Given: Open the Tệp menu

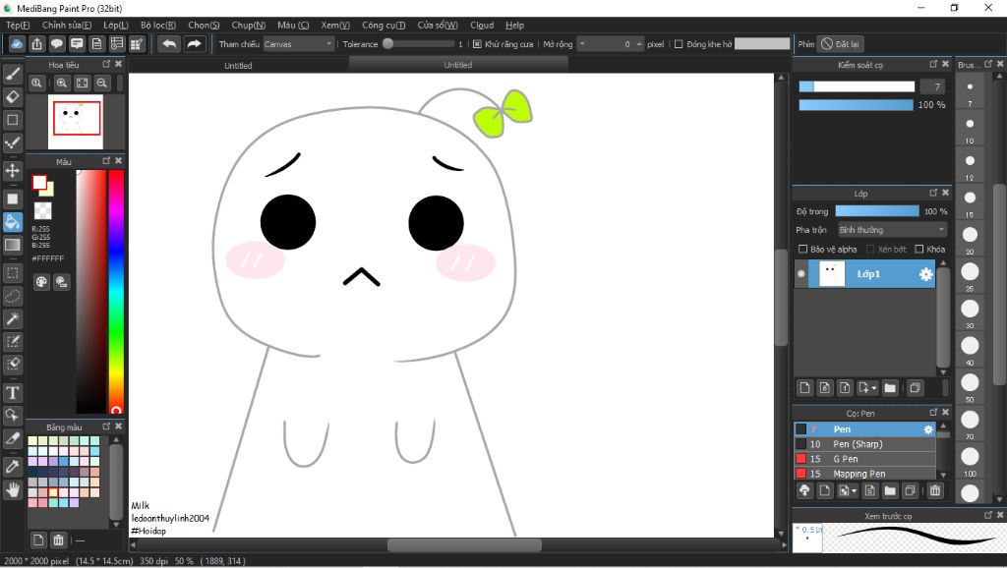Looking at the screenshot, I should click(x=18, y=25).
